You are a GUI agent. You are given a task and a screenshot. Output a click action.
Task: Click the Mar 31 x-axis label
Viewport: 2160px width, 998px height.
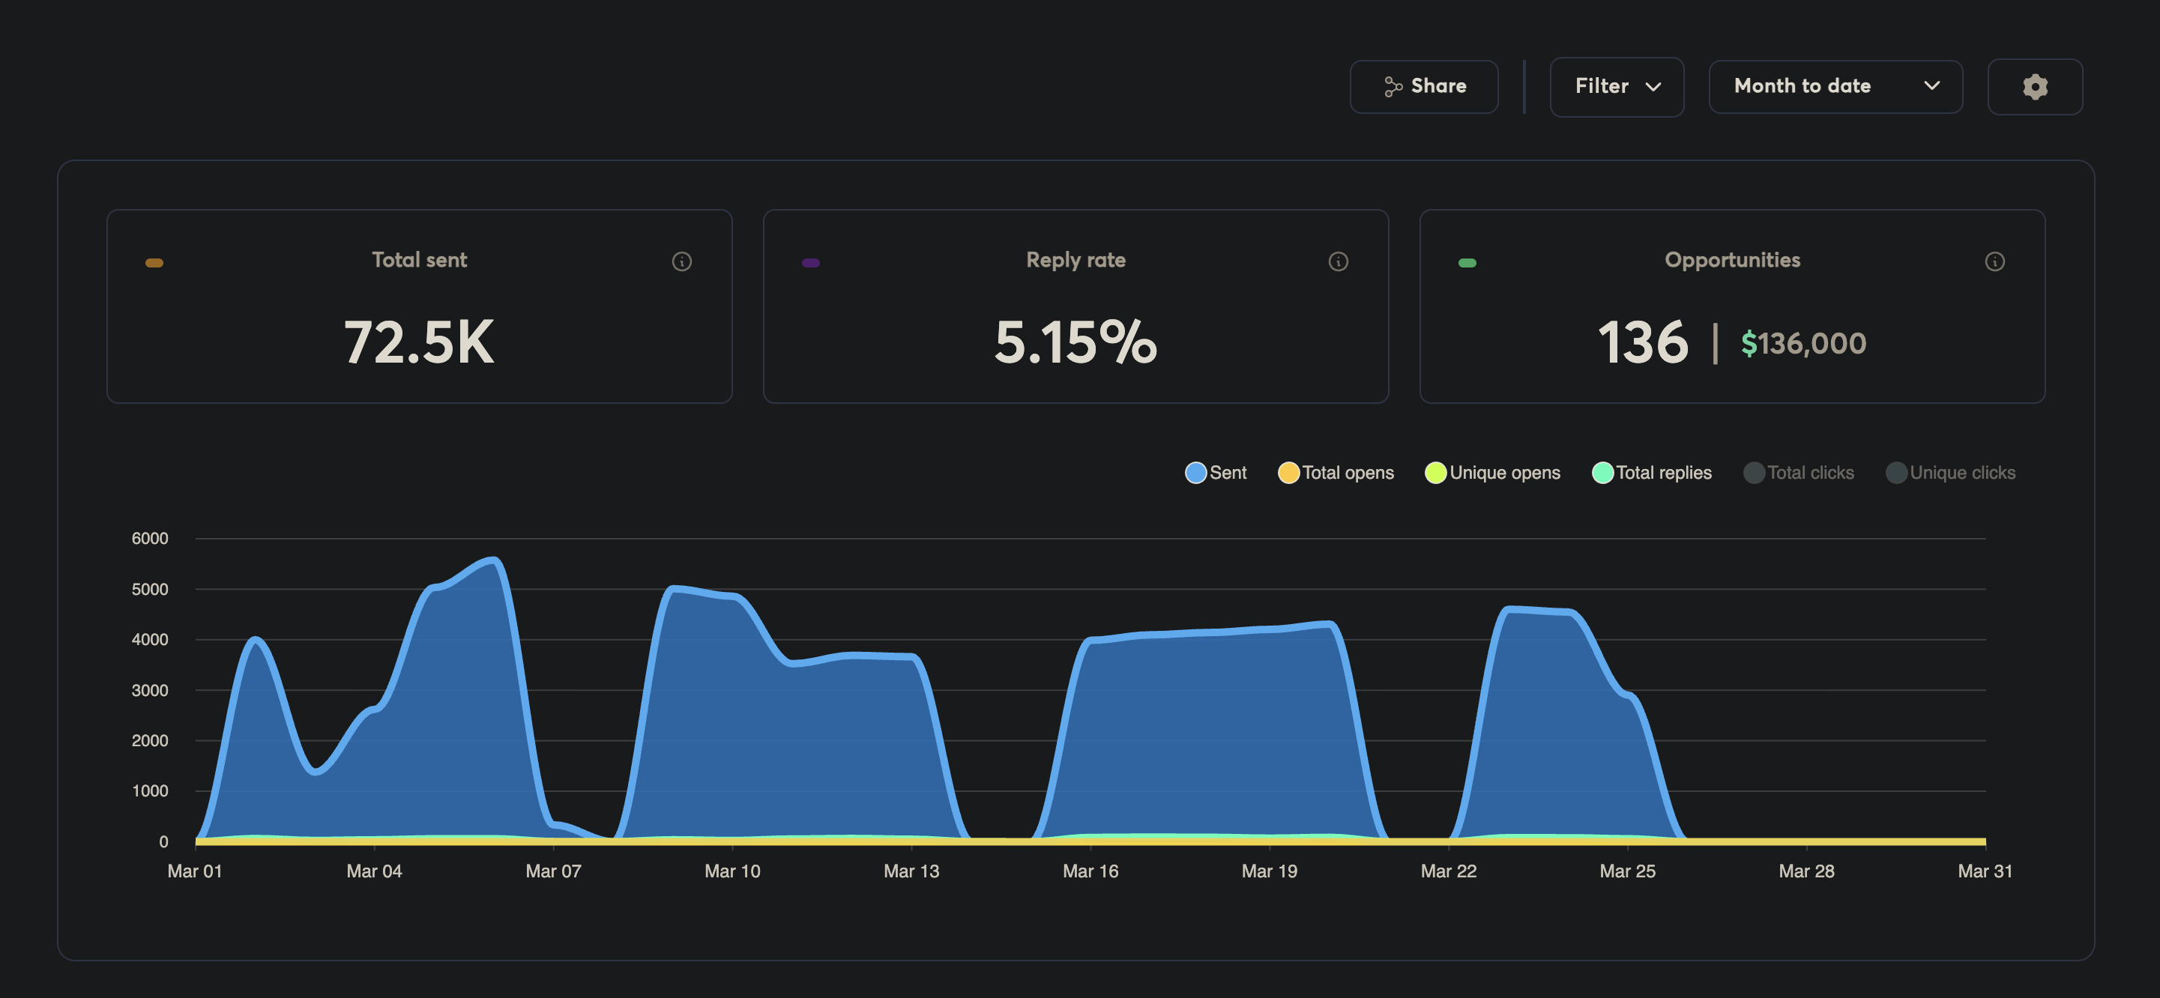(x=1985, y=871)
